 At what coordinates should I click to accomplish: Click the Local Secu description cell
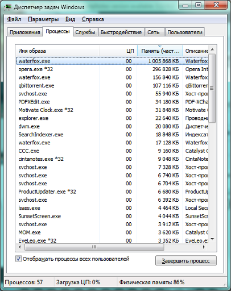197,208
